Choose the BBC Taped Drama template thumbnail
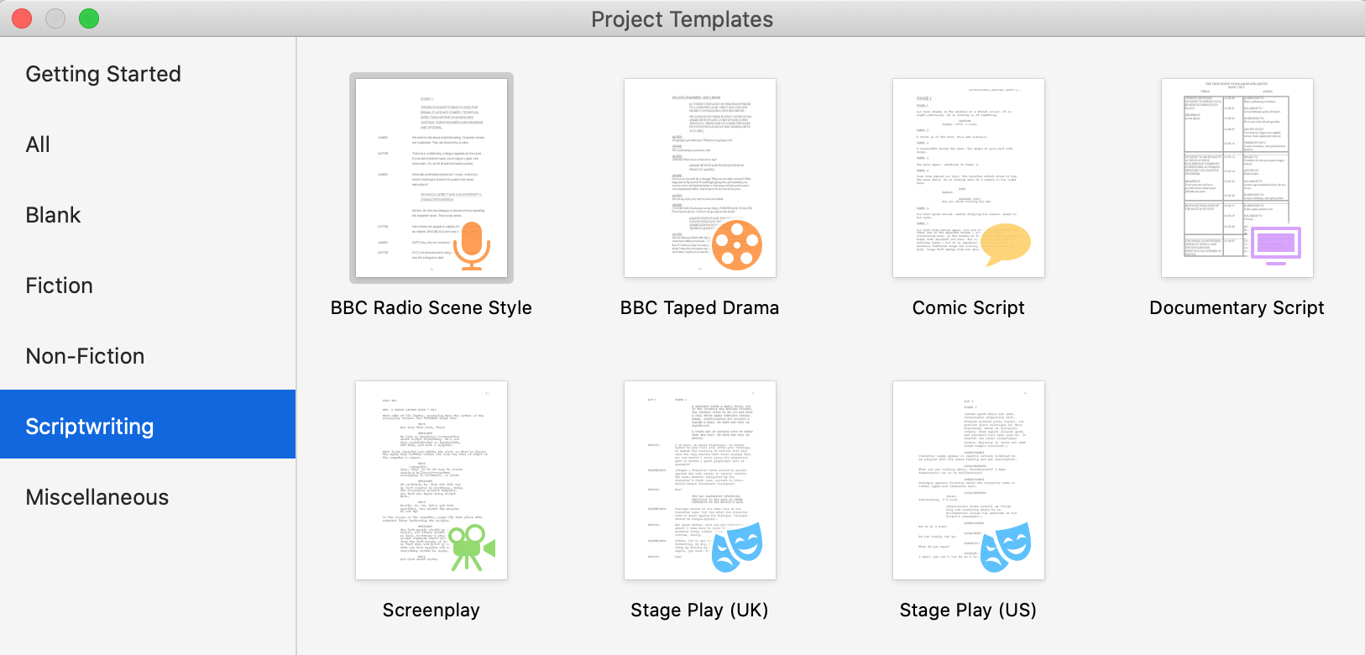The image size is (1365, 655). 700,178
